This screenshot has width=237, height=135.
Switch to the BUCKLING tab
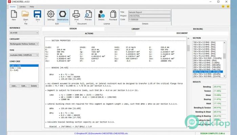(x=198, y=29)
